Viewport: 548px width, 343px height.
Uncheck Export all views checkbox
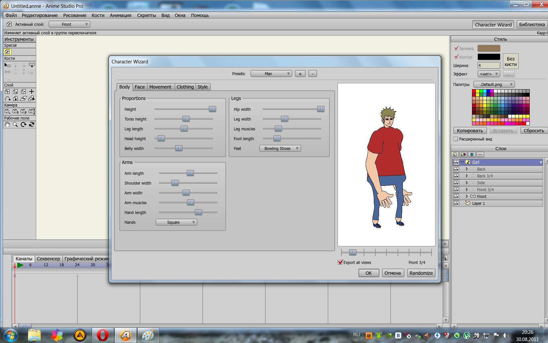tap(340, 262)
